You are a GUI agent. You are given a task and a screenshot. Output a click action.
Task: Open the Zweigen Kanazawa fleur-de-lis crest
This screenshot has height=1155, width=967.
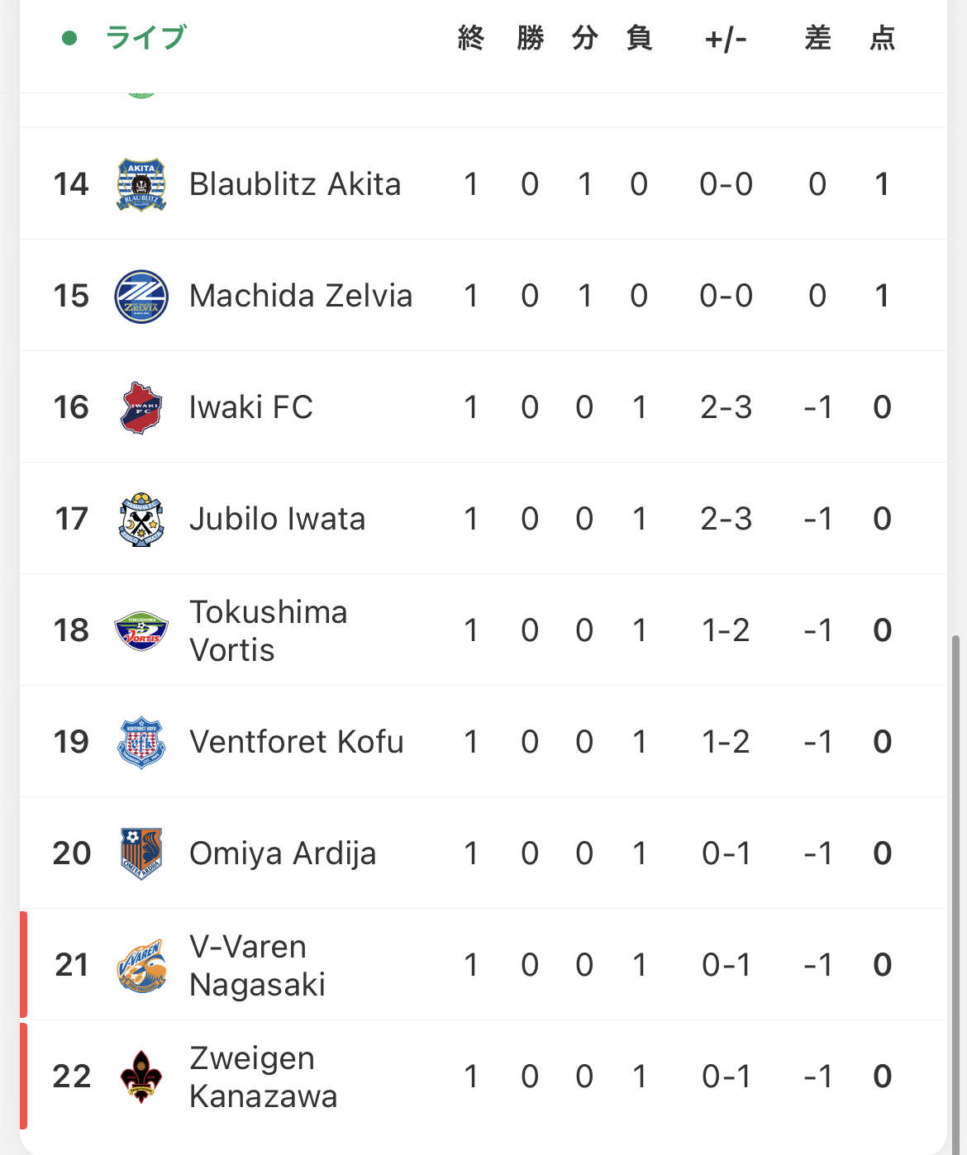(141, 1077)
